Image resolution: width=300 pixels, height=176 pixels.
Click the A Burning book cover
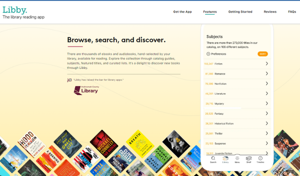coord(50,159)
